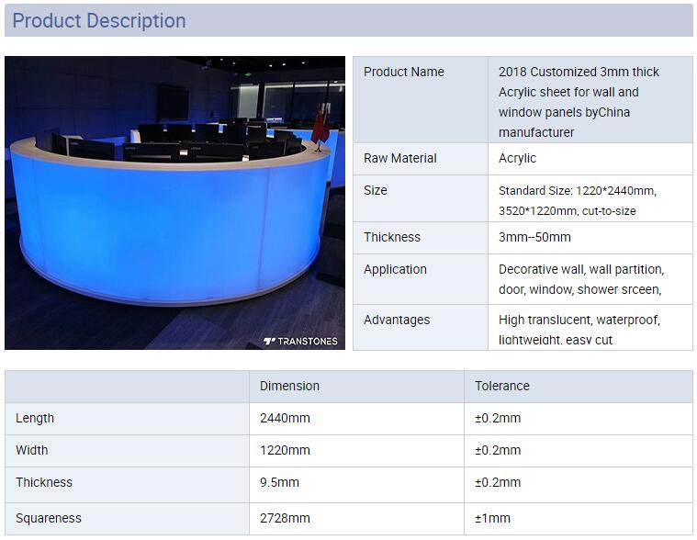Click the 9.5mm thickness value

click(x=279, y=482)
